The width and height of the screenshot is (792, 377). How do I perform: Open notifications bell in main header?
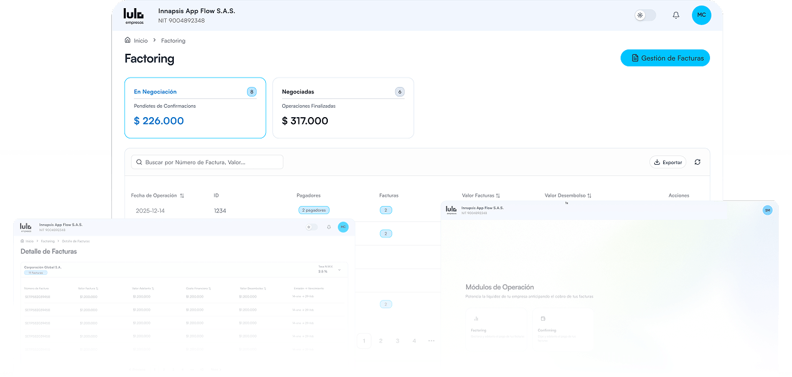tap(676, 15)
